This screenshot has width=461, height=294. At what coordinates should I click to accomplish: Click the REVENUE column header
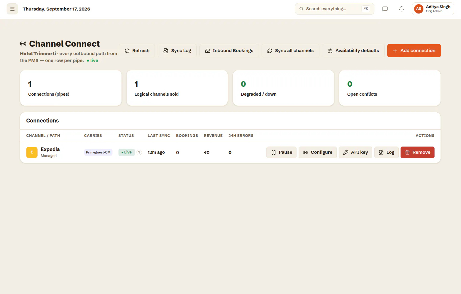point(213,136)
